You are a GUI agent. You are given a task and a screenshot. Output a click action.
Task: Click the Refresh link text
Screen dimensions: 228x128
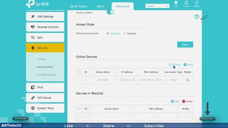point(176,65)
